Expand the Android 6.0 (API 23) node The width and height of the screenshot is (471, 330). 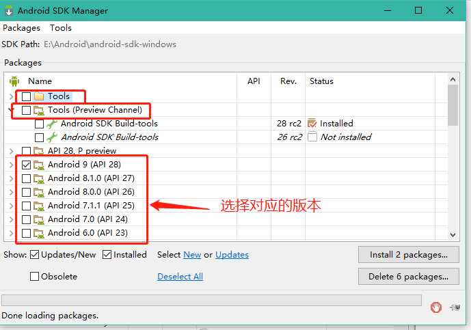coord(12,233)
